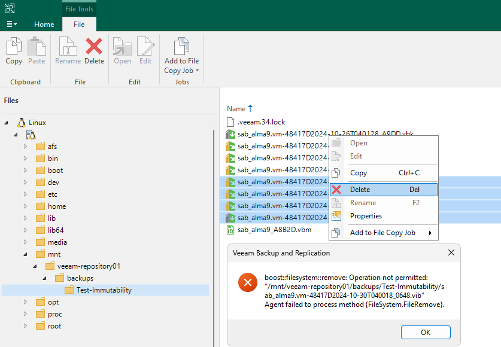Click the Veeam logo icon top-left
The height and width of the screenshot is (347, 501).
[x=9, y=8]
